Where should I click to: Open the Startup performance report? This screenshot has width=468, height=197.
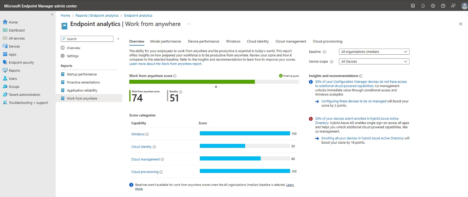pyautogui.click(x=82, y=74)
